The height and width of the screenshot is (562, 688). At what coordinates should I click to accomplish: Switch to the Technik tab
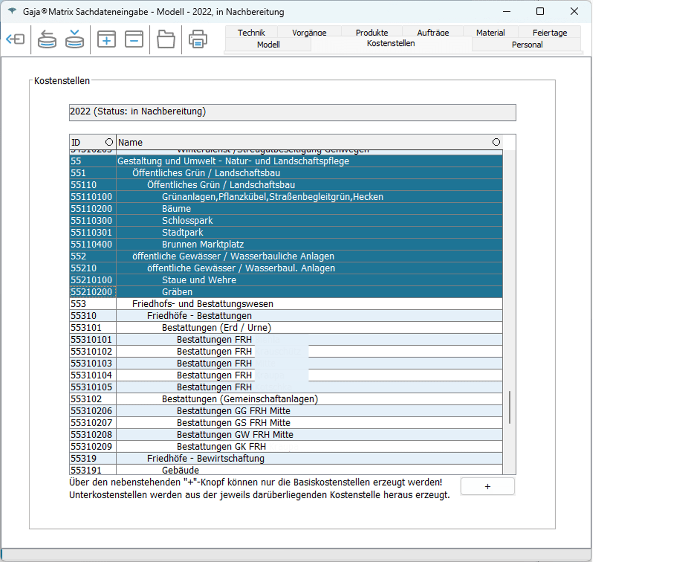(x=251, y=32)
